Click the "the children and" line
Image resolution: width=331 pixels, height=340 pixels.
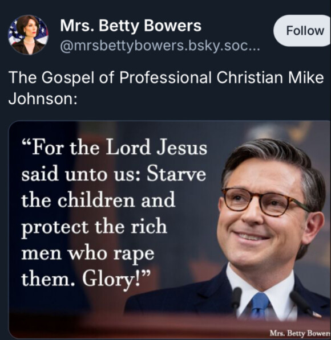[98, 200]
